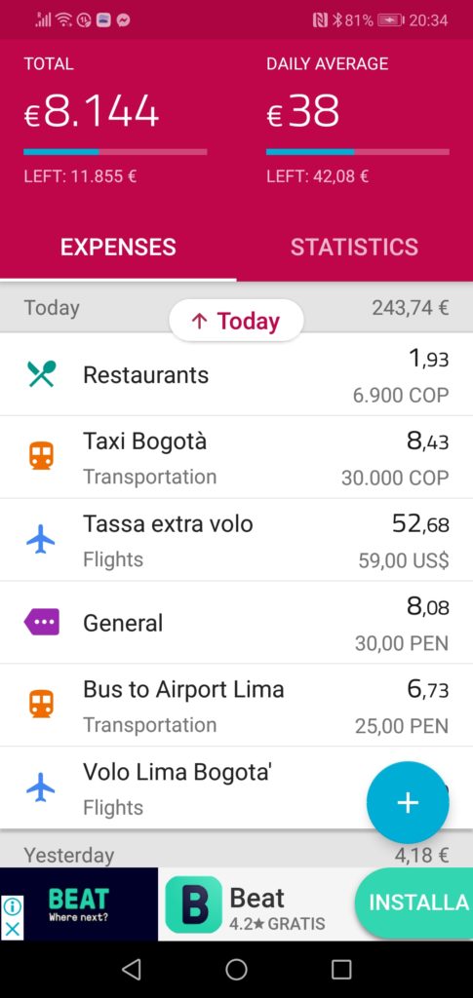Open the ad info icon
The height and width of the screenshot is (998, 473).
[12, 906]
